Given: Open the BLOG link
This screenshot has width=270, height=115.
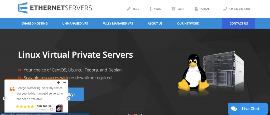Looking at the screenshot, I should click(136, 9).
